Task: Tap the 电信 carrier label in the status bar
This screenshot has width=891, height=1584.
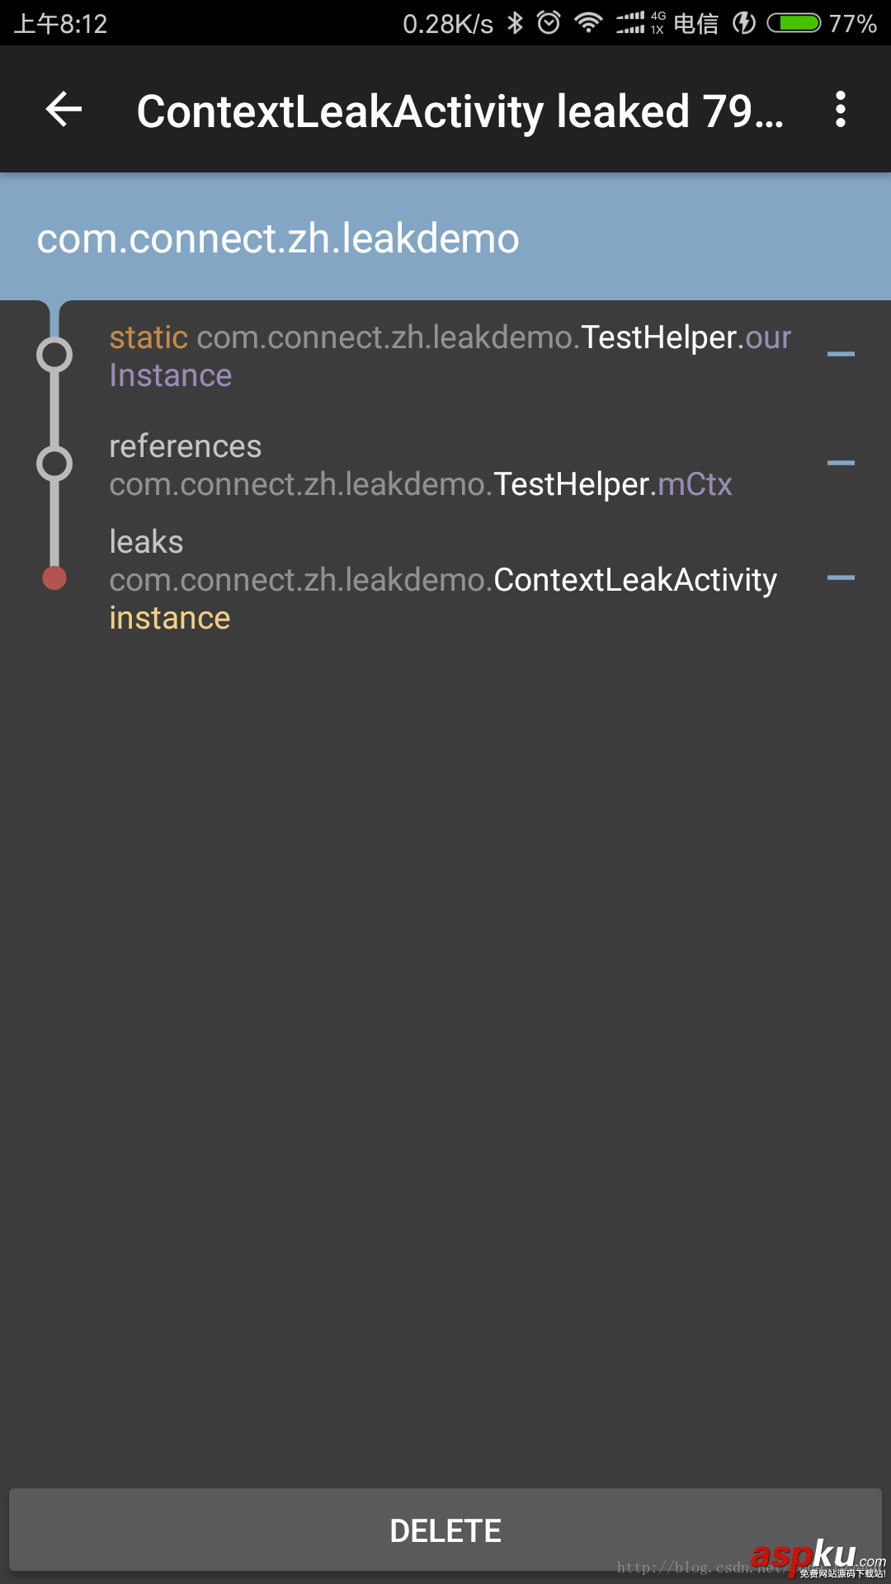Action: coord(697,23)
